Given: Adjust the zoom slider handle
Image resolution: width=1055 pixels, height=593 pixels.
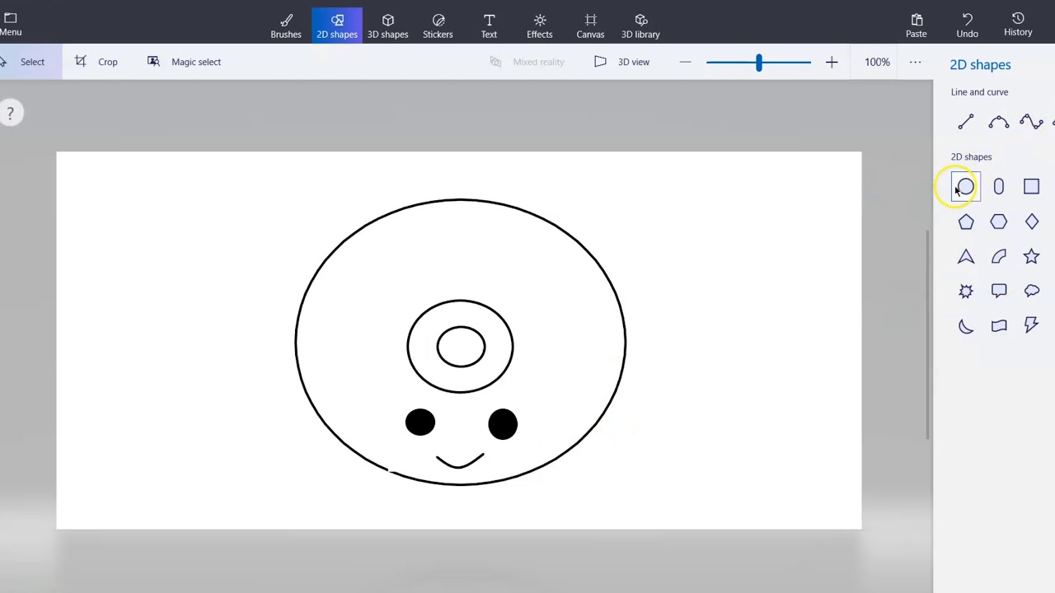Looking at the screenshot, I should [759, 62].
